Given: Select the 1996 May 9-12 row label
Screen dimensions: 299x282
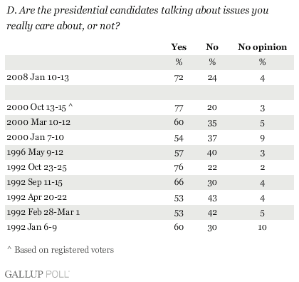Looking at the screenshot, I should (x=35, y=153).
